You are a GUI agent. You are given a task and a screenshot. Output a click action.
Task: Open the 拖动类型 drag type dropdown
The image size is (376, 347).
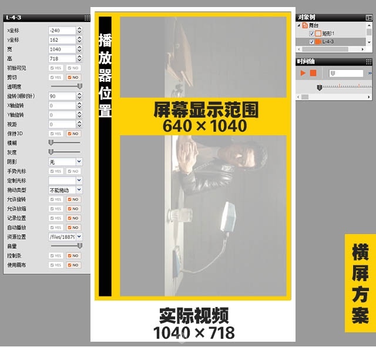coord(79,190)
